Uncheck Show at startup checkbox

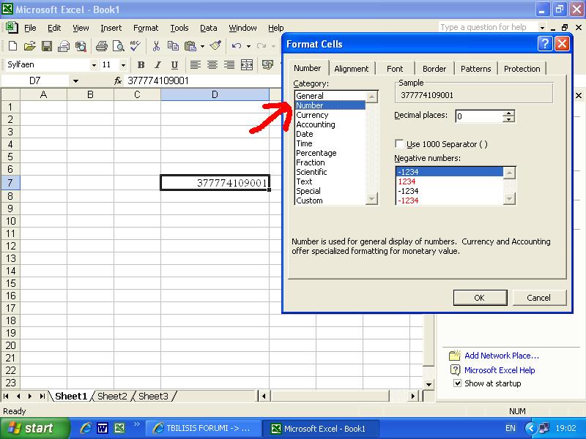(457, 383)
